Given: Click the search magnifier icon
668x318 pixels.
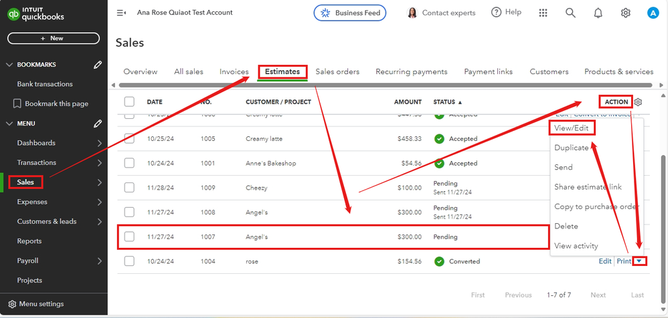Looking at the screenshot, I should (x=570, y=13).
